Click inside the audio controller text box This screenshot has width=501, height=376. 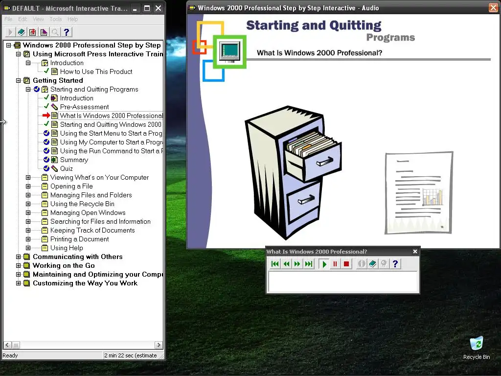(x=343, y=282)
